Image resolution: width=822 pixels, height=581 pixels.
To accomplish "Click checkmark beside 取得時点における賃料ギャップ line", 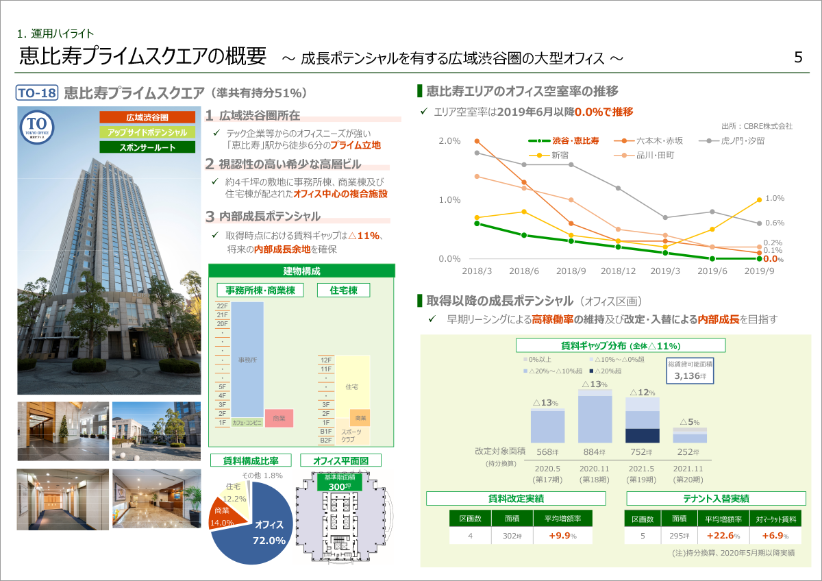I will (216, 236).
